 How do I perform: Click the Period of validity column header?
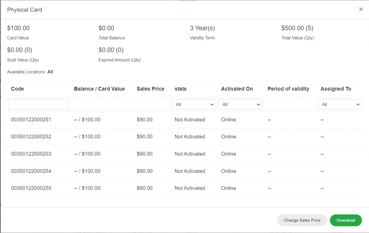pos(288,89)
